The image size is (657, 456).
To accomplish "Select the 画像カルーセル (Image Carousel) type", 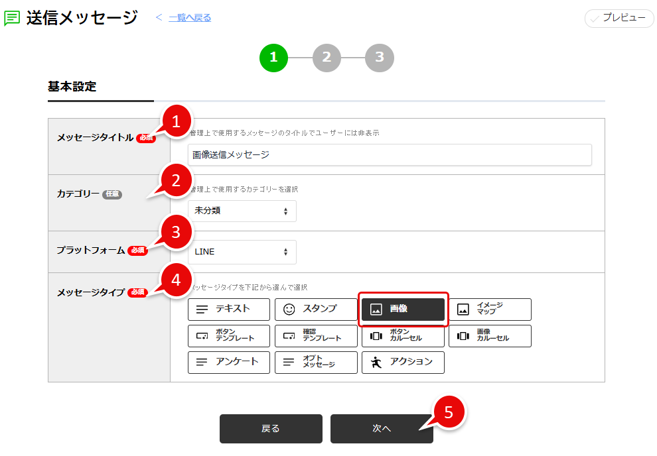I will click(490, 336).
